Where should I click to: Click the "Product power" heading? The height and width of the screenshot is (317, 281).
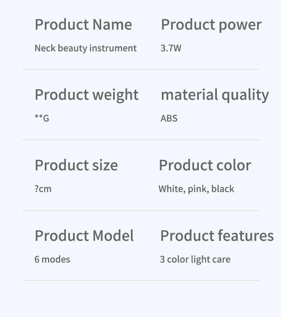coord(211,25)
